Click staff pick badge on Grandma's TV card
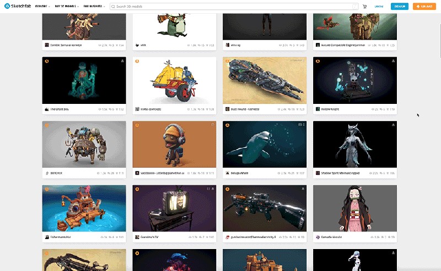 click(x=137, y=189)
